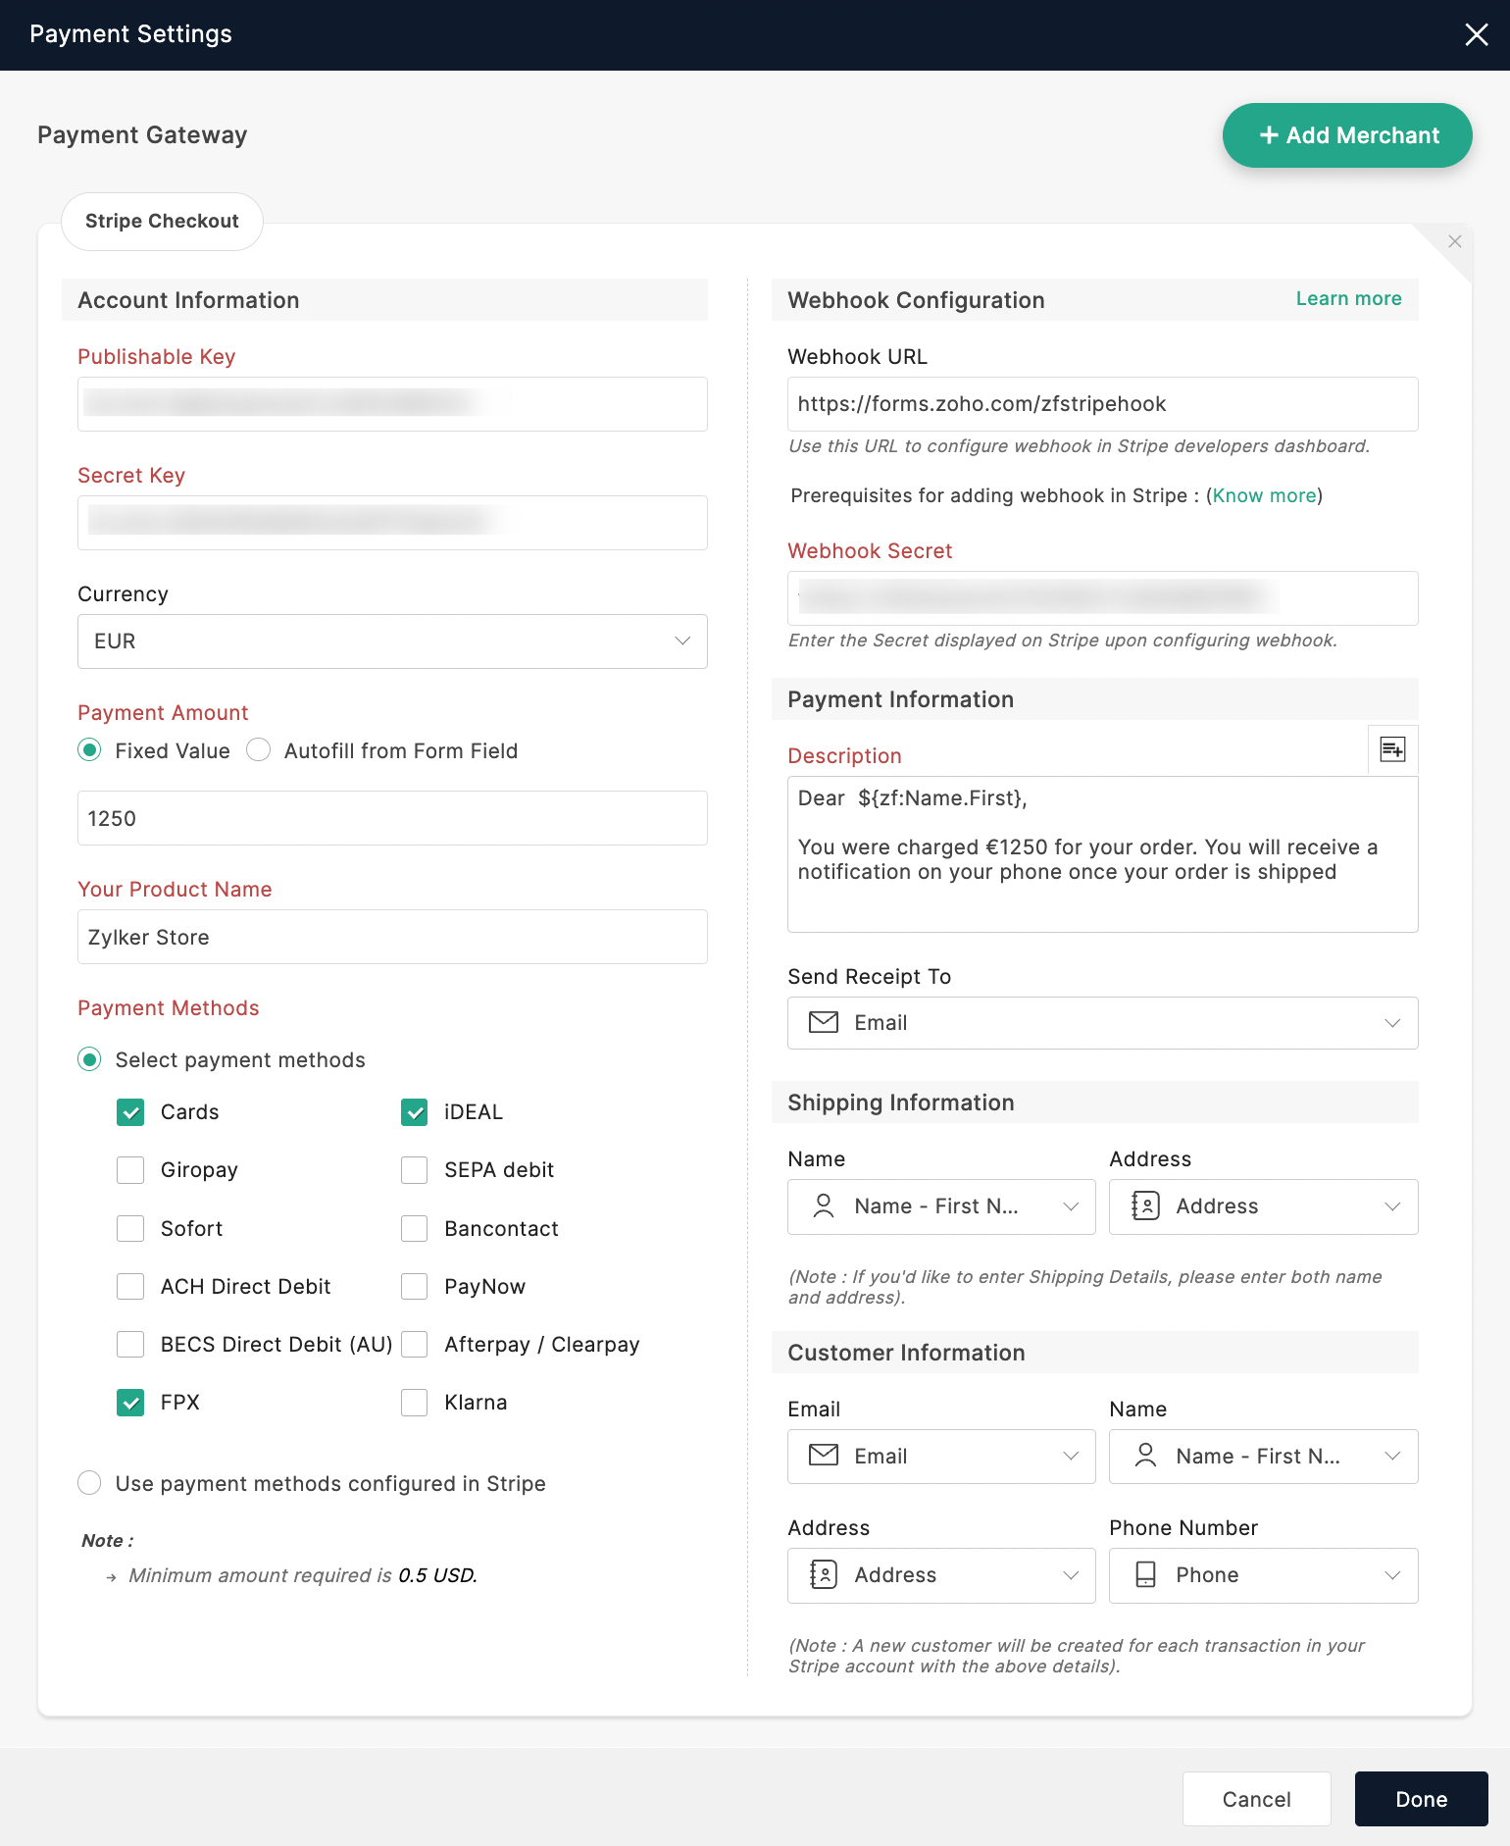Click into the Secret Key field

tap(392, 523)
